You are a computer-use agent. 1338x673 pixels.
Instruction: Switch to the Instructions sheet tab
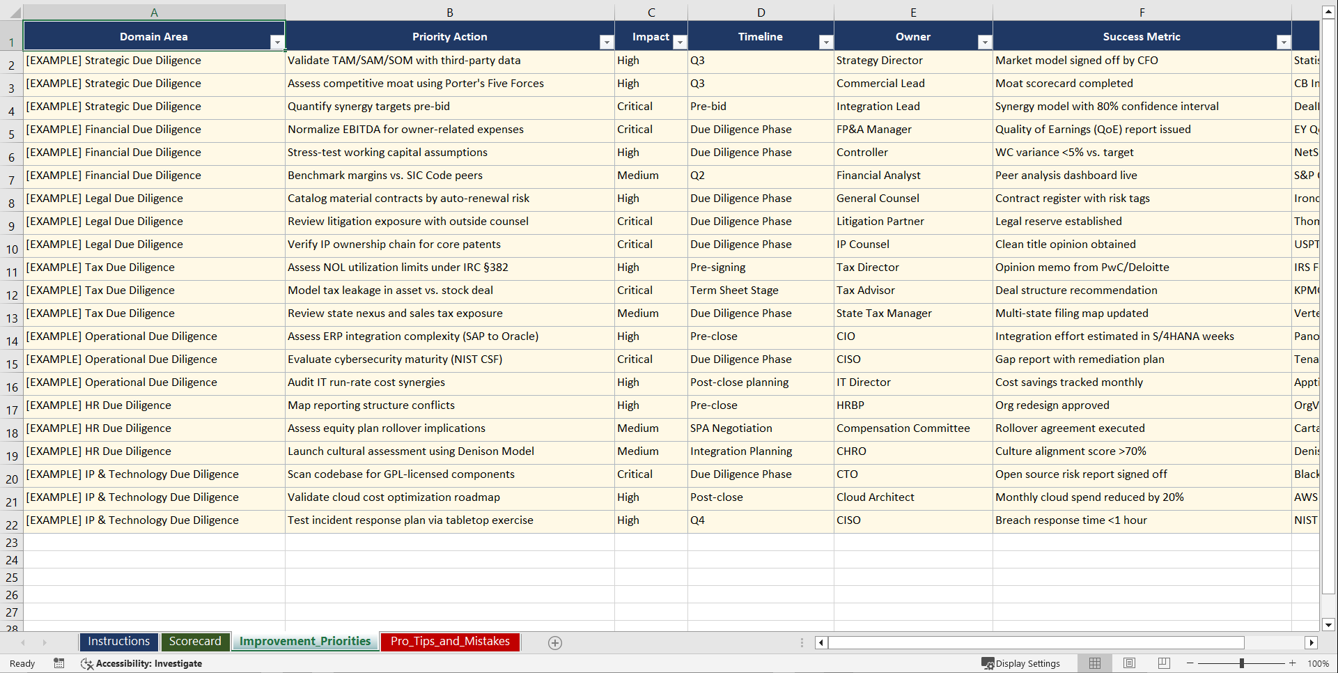pos(118,642)
